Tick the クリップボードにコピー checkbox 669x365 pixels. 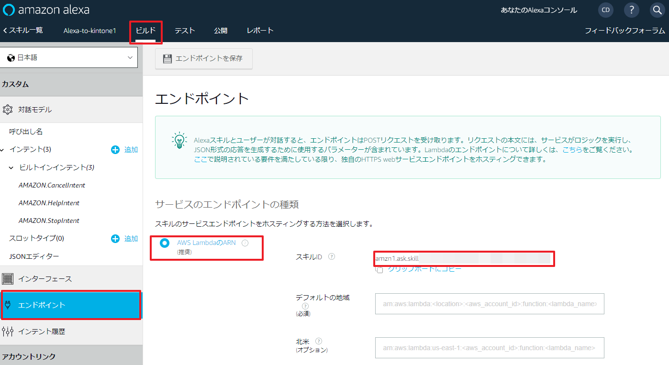click(379, 270)
